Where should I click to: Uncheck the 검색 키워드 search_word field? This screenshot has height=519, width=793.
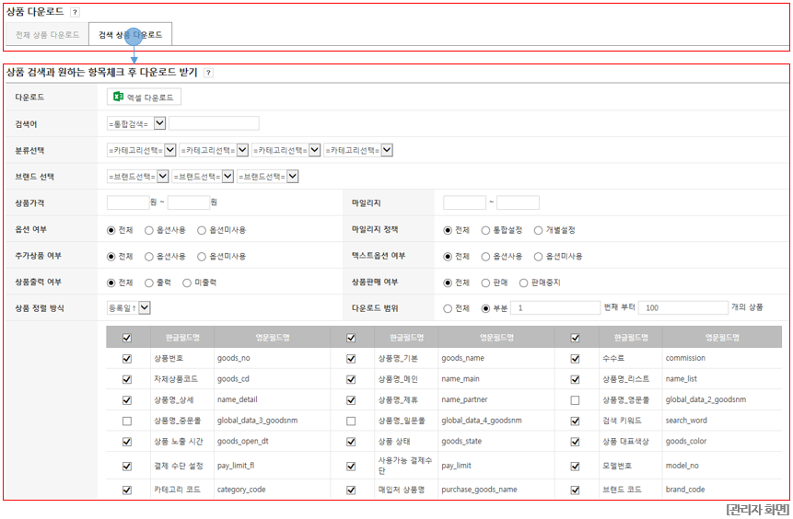[x=575, y=421]
